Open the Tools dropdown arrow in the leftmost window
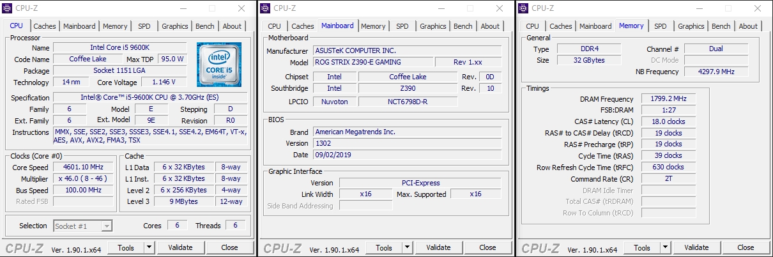The height and width of the screenshot is (257, 773). click(149, 247)
